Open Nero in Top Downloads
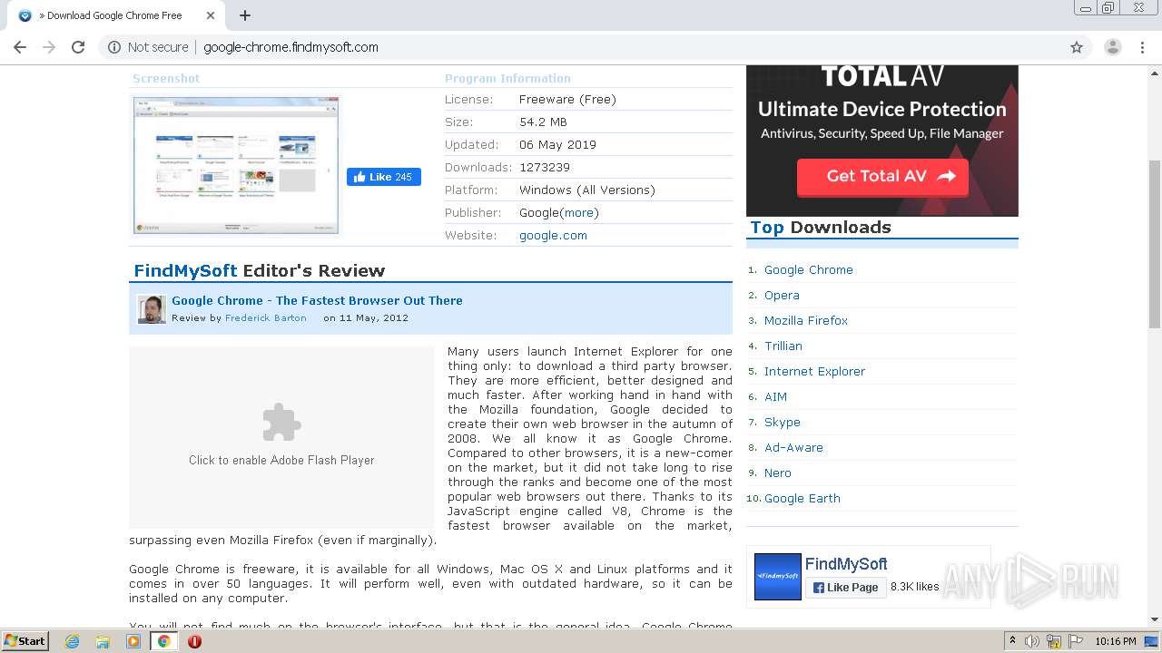Image resolution: width=1162 pixels, height=653 pixels. point(778,473)
